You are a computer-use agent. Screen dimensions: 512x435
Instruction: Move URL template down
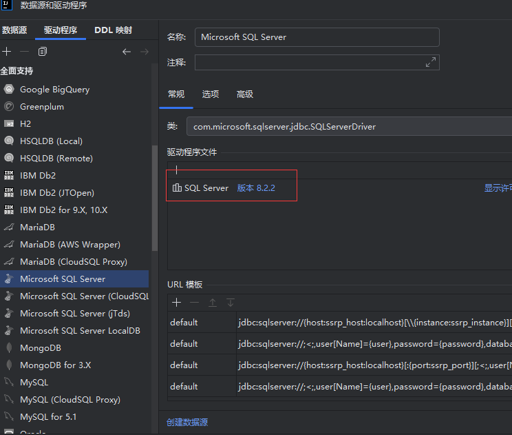click(231, 303)
